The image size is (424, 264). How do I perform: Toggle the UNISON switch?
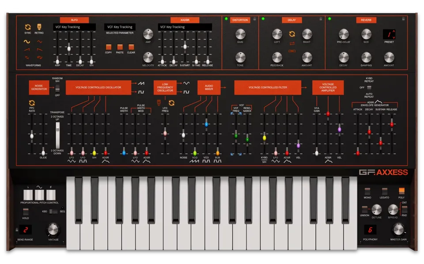[364, 209]
